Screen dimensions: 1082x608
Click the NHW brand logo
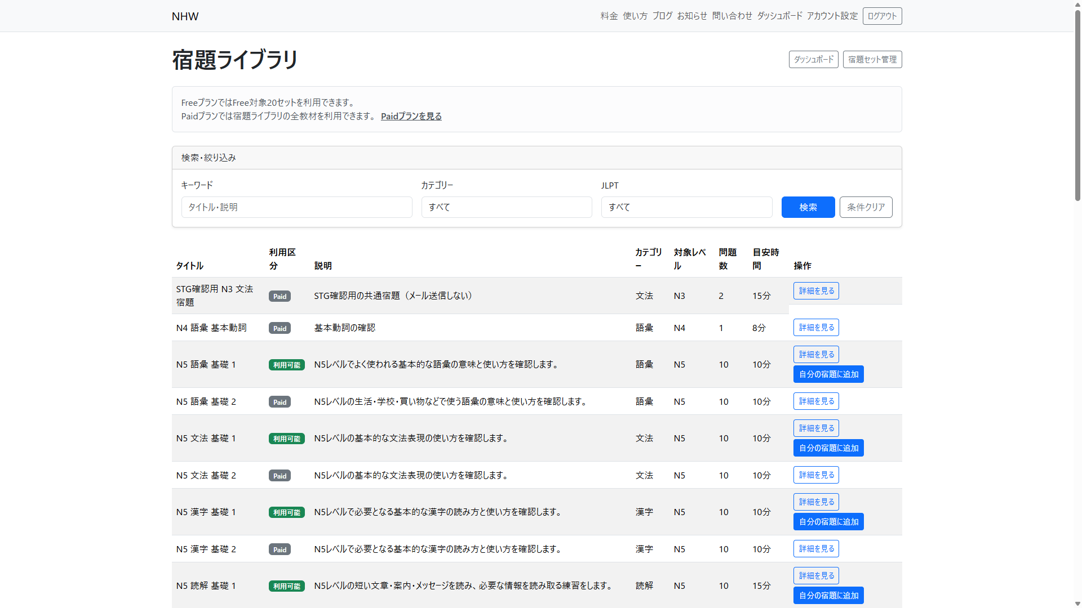tap(185, 16)
